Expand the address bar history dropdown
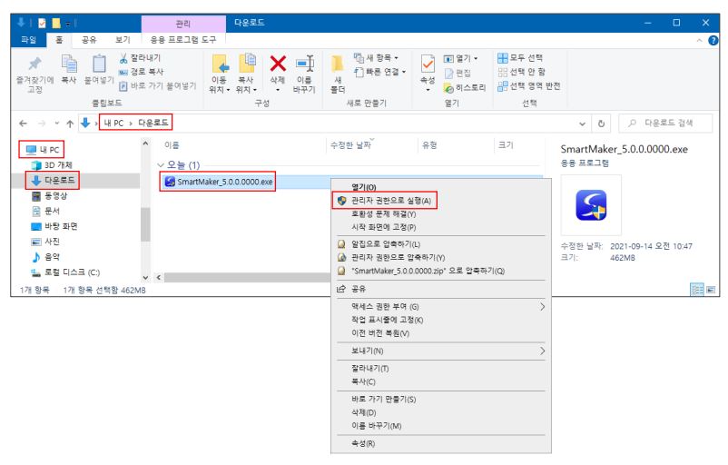 click(x=583, y=123)
